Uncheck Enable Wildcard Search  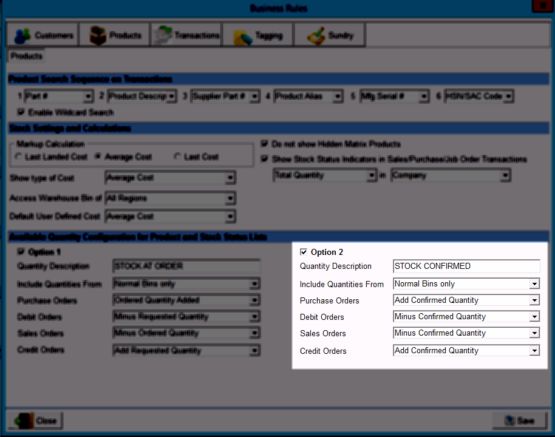point(21,112)
